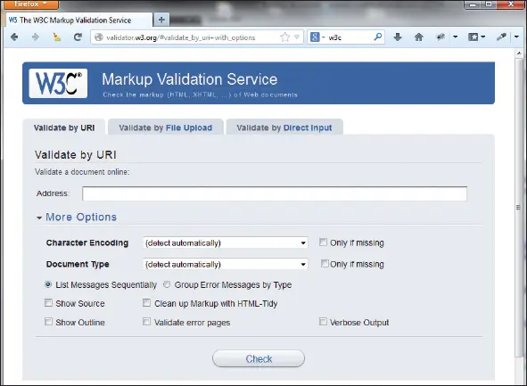Screen dimensions: 527x386
Task: Enable Validate error pages checkbox
Action: pyautogui.click(x=146, y=322)
